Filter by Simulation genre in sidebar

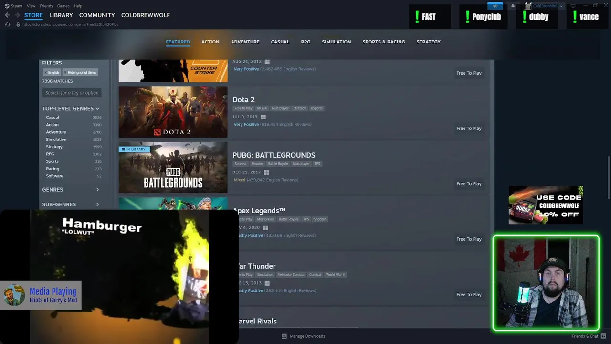[56, 139]
